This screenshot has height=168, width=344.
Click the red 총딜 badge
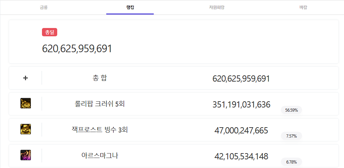[x=50, y=32]
